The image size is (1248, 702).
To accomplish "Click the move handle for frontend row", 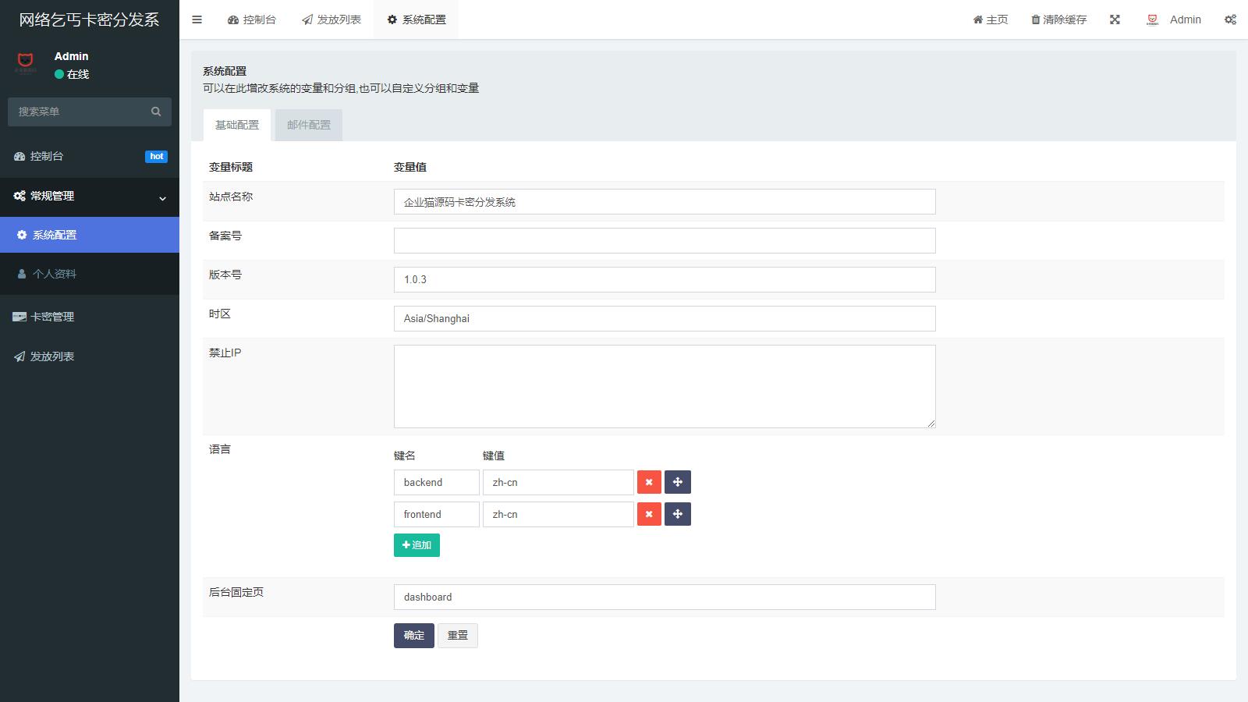I will point(677,514).
